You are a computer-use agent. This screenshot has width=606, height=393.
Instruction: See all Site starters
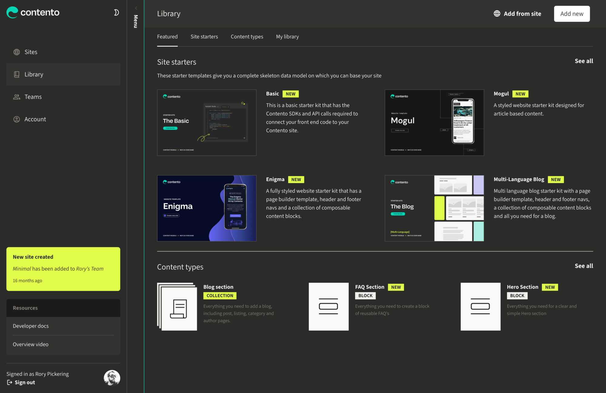click(584, 61)
